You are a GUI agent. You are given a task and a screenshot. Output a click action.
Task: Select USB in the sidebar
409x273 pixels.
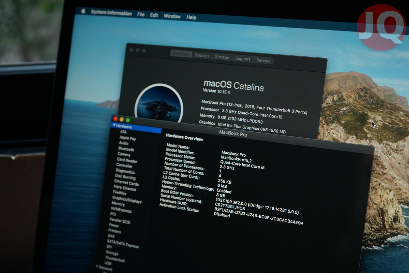tap(108, 264)
